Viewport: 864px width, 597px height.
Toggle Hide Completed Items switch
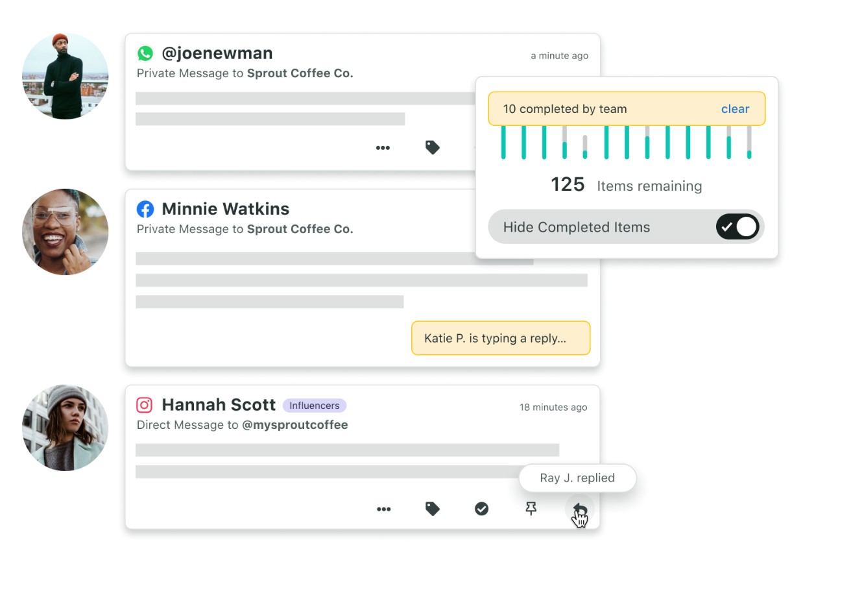coord(738,227)
